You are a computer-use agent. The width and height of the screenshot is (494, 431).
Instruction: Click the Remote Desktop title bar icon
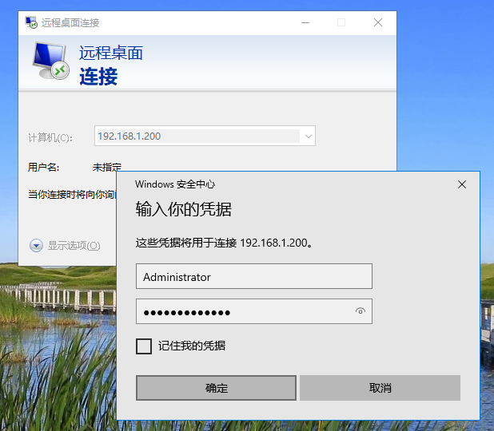click(30, 22)
